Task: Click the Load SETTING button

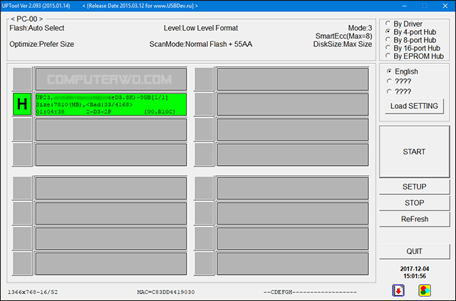Action: coord(414,106)
